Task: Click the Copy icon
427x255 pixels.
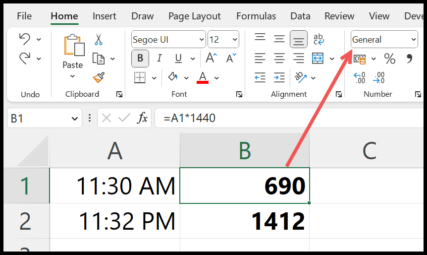Action: 98,59
